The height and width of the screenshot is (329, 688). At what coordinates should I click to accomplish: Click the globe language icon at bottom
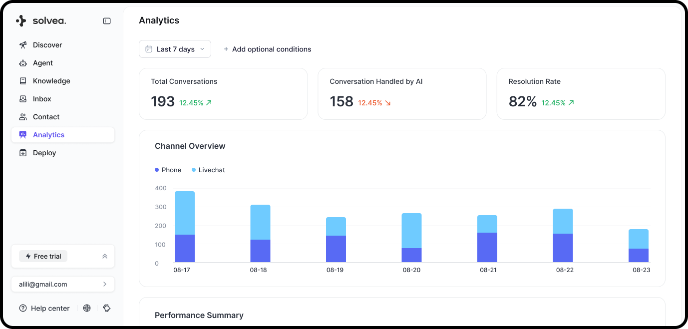pos(87,308)
